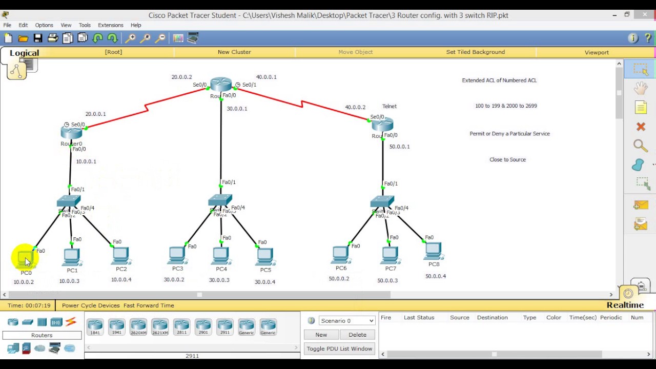This screenshot has height=369, width=656.
Task: Pick the Add Simple PDU envelope
Action: coord(641,205)
